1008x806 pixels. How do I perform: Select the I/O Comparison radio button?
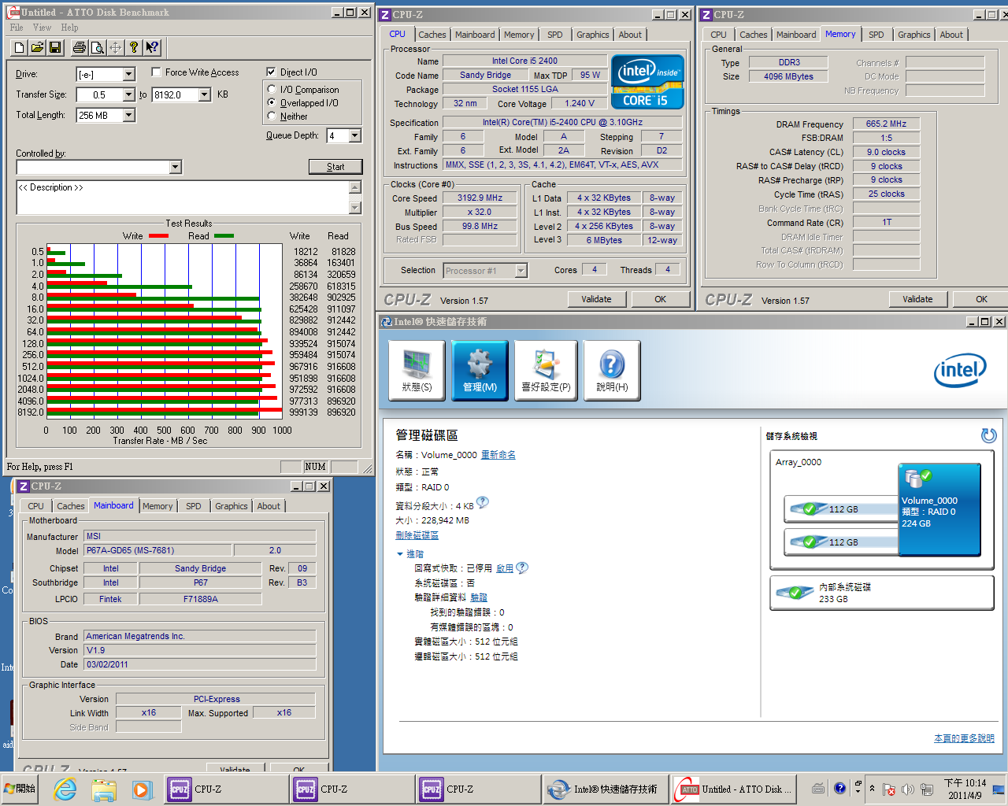tap(272, 89)
